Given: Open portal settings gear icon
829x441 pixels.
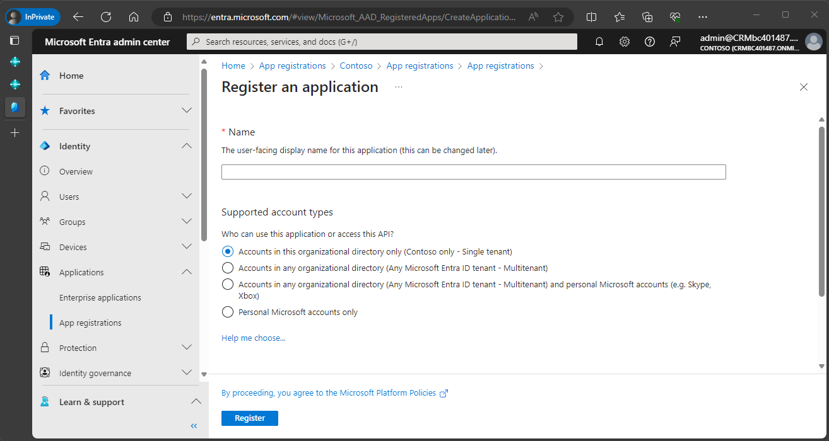Looking at the screenshot, I should click(x=625, y=42).
